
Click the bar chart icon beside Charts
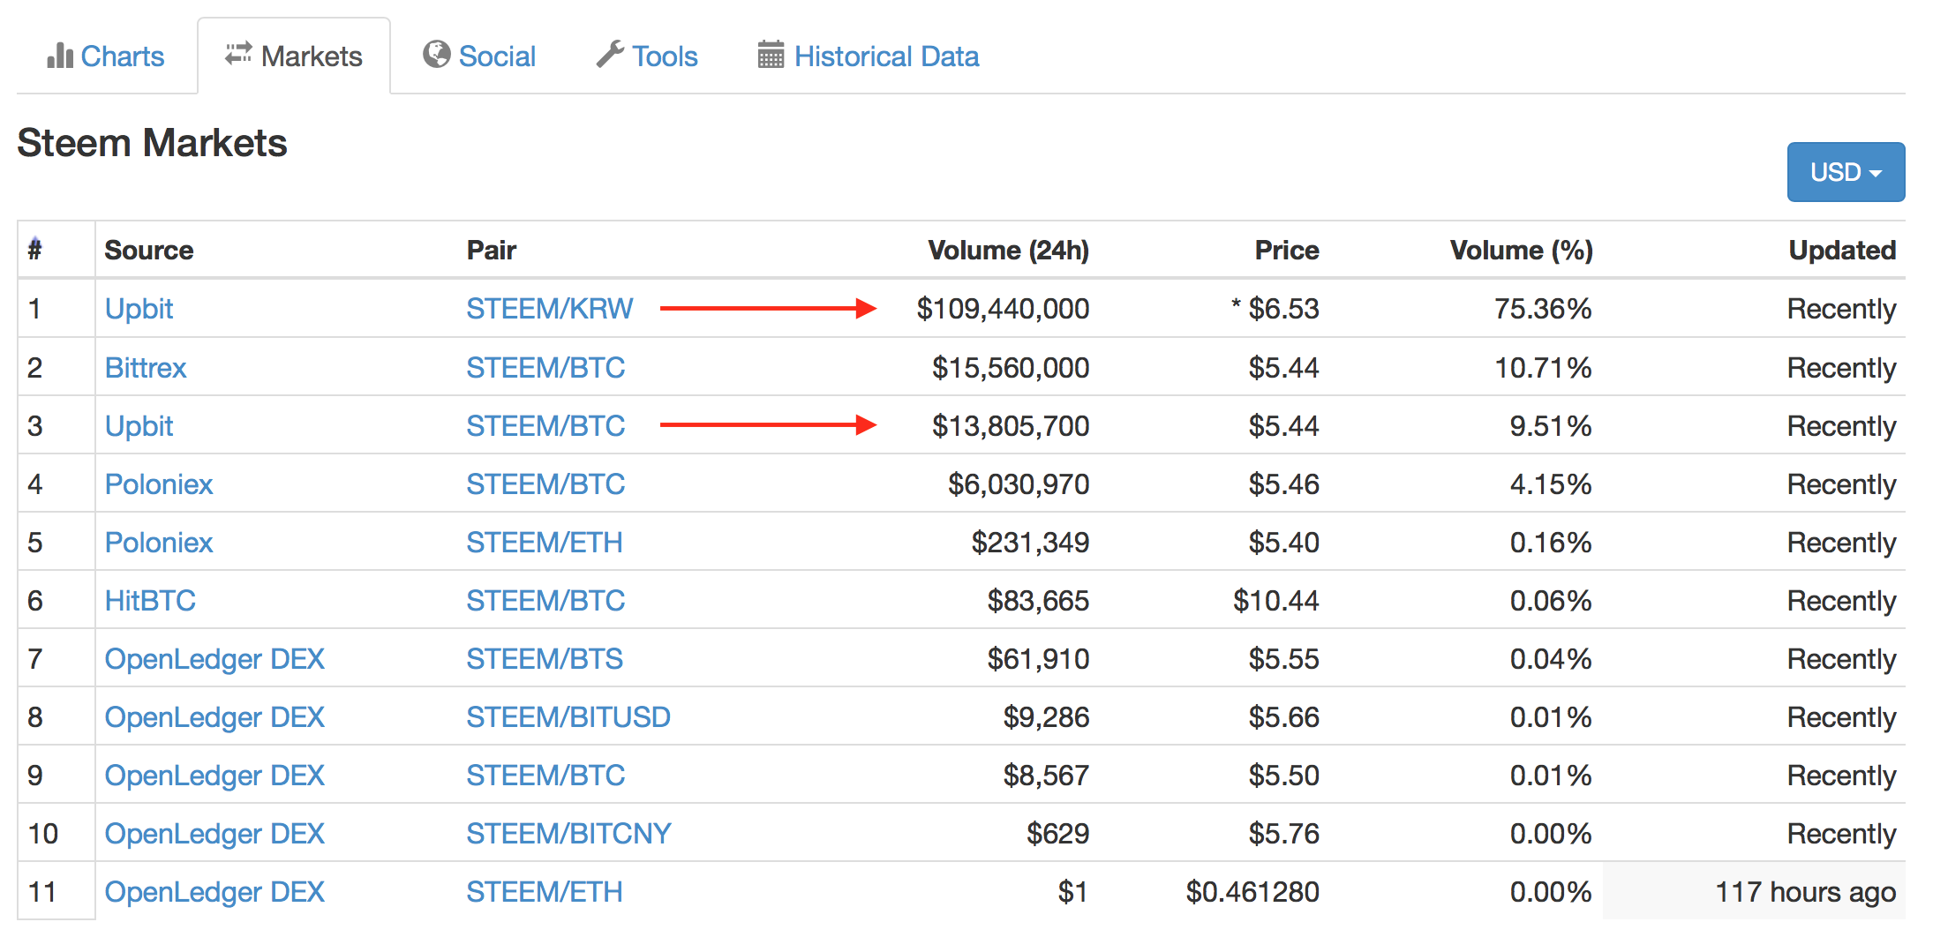(60, 56)
